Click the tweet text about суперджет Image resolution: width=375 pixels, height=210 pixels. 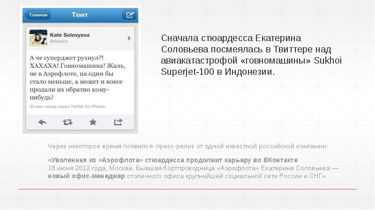(77, 78)
